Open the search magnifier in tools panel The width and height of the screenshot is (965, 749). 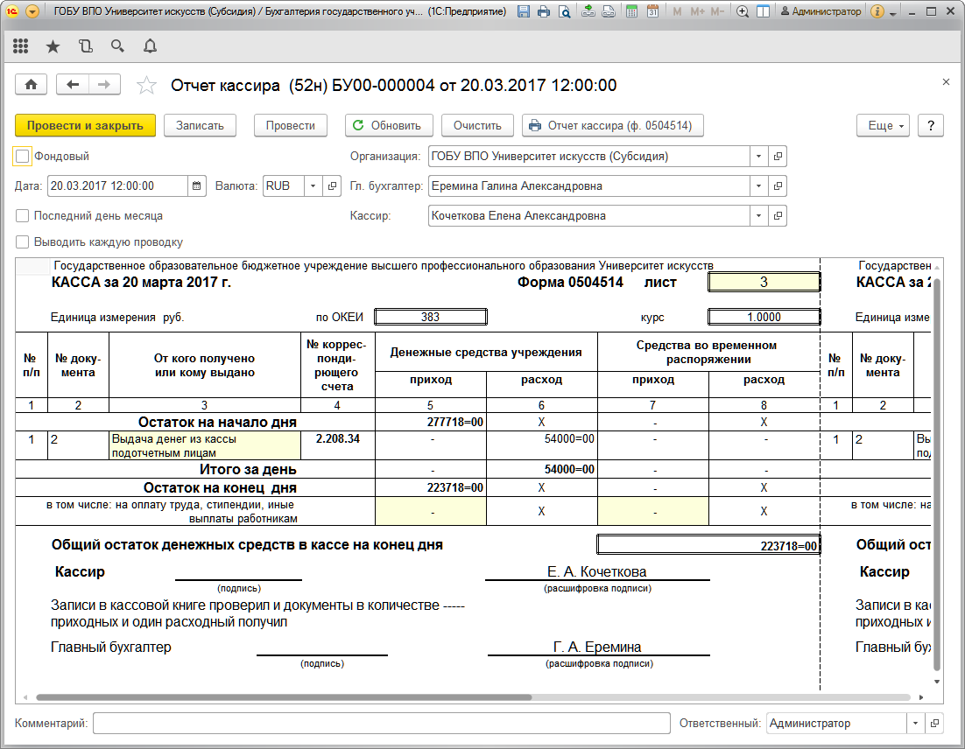[x=117, y=46]
